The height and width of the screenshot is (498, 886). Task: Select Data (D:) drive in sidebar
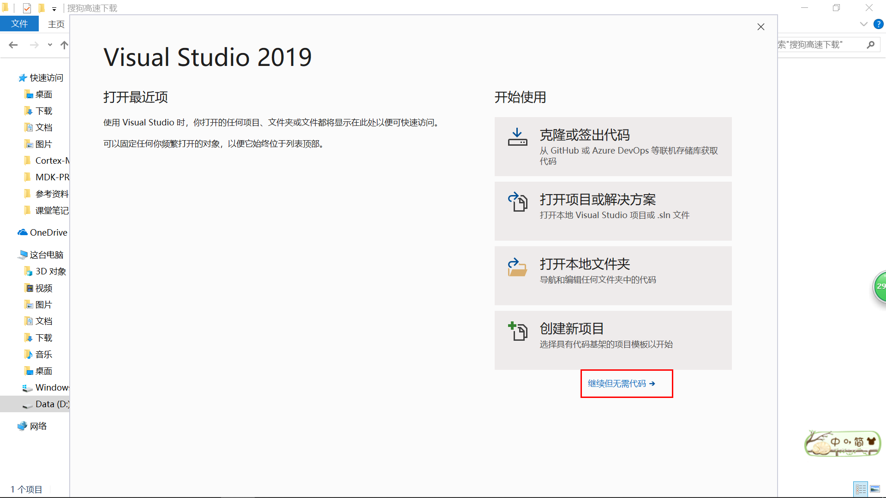tap(51, 404)
